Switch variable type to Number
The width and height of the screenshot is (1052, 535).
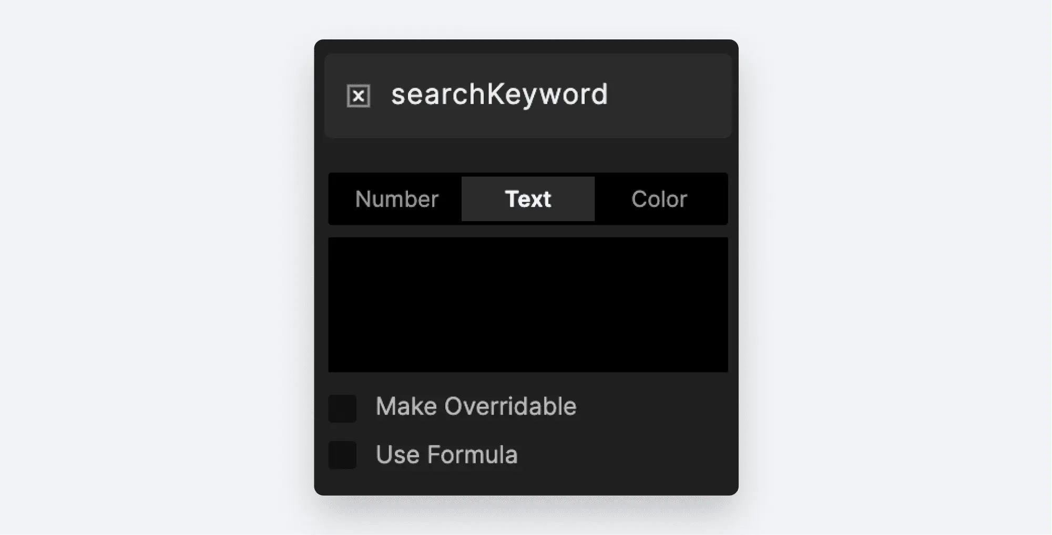[x=396, y=199]
